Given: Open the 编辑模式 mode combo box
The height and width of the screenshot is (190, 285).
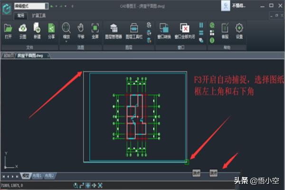Looking at the screenshot, I should [x=31, y=6].
